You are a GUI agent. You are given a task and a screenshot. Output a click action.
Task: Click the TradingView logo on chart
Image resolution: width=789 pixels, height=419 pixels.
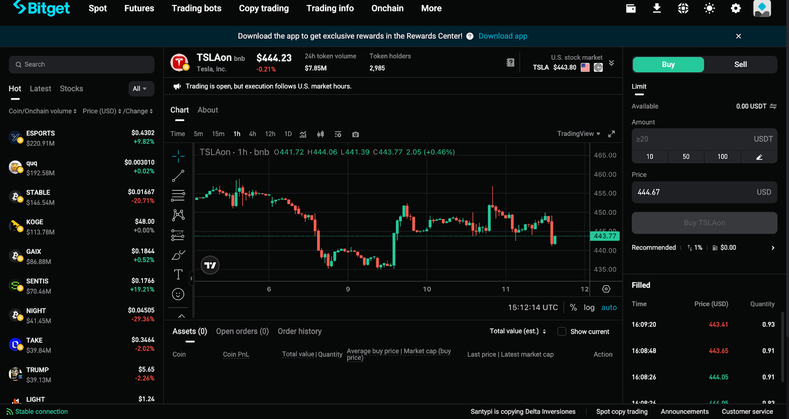[210, 265]
